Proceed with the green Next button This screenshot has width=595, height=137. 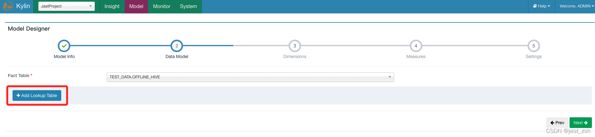[581, 123]
